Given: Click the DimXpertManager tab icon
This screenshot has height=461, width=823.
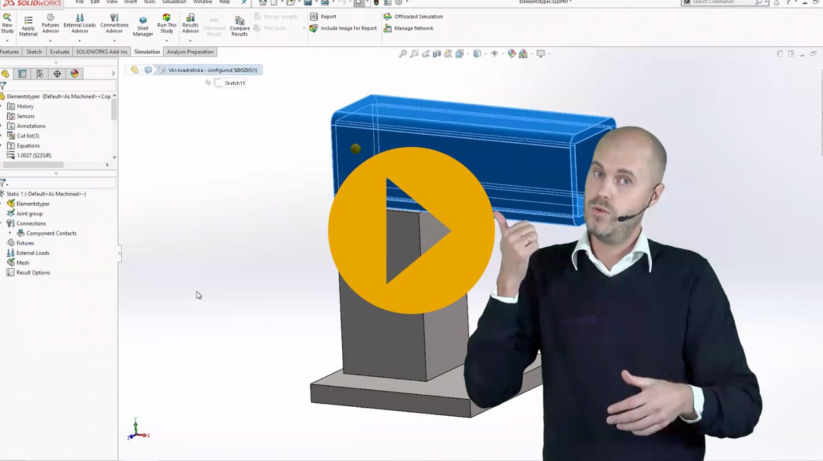Looking at the screenshot, I should coord(57,74).
